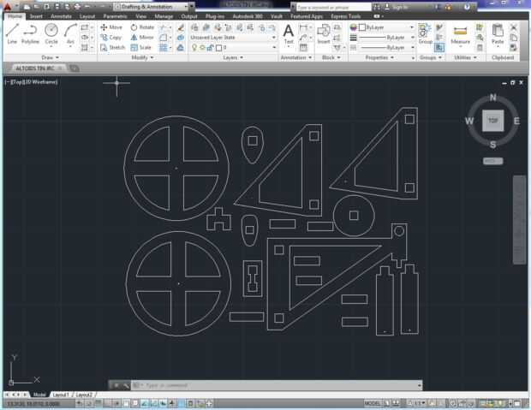Click the Erase tool in Modify panel
This screenshot has width=531, height=410.
(181, 27)
